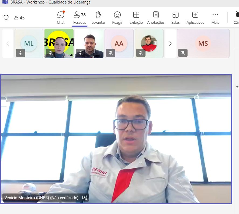Toggle the camera button
This screenshot has width=239, height=214.
pyautogui.click(x=236, y=18)
